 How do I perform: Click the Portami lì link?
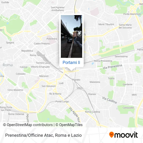(71, 63)
